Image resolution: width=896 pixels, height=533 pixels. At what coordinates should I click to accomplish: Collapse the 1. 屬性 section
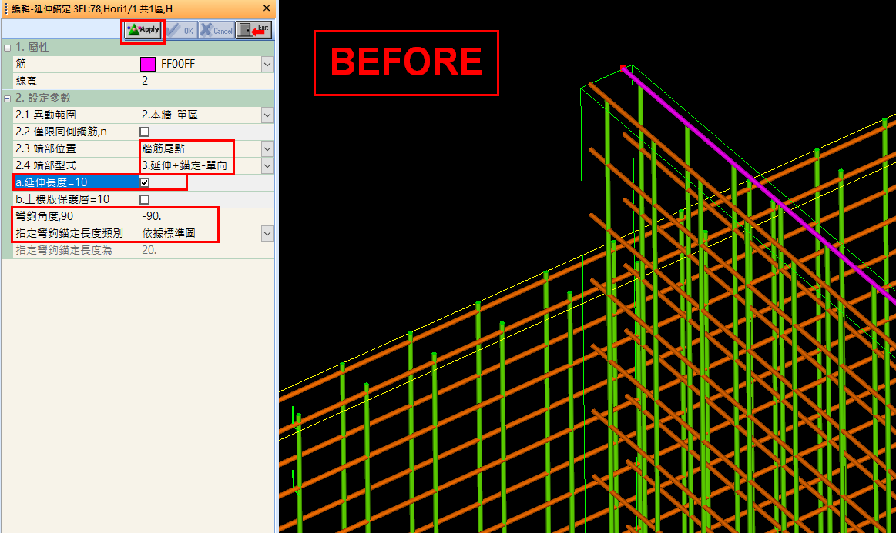pyautogui.click(x=8, y=48)
